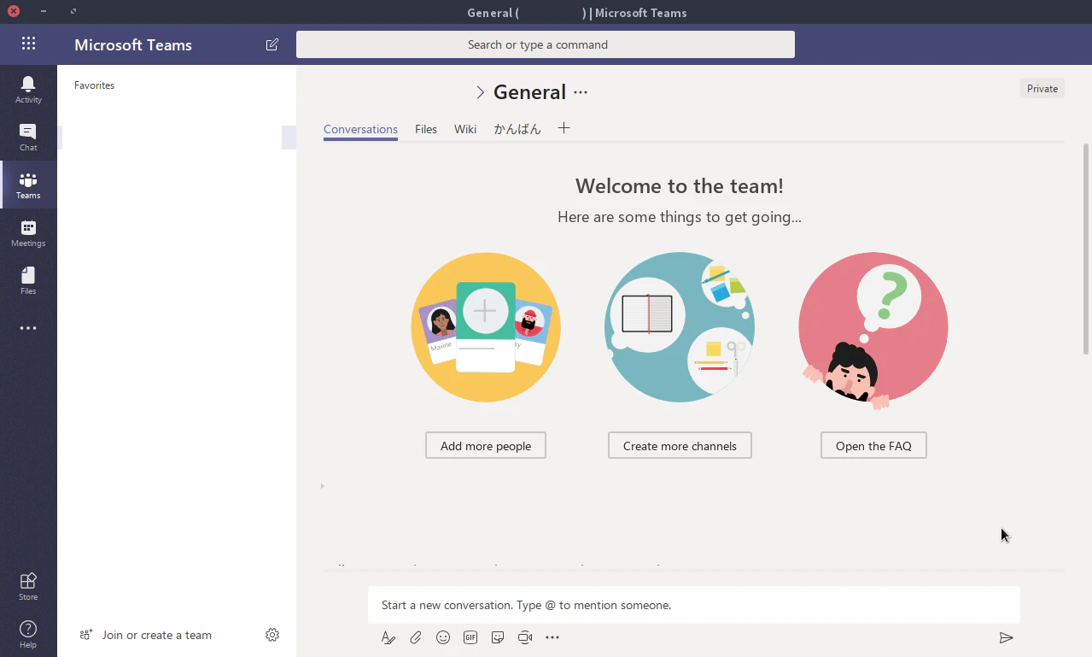Viewport: 1092px width, 657px height.
Task: Expand channel header chevron beside General
Action: (480, 92)
